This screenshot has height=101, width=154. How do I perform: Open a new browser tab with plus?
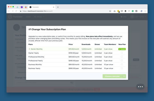tap(58, 7)
